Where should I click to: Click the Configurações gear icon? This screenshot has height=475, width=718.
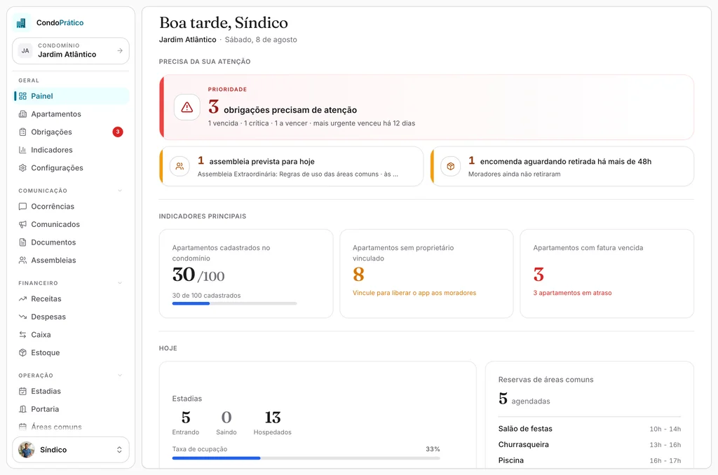tap(22, 167)
